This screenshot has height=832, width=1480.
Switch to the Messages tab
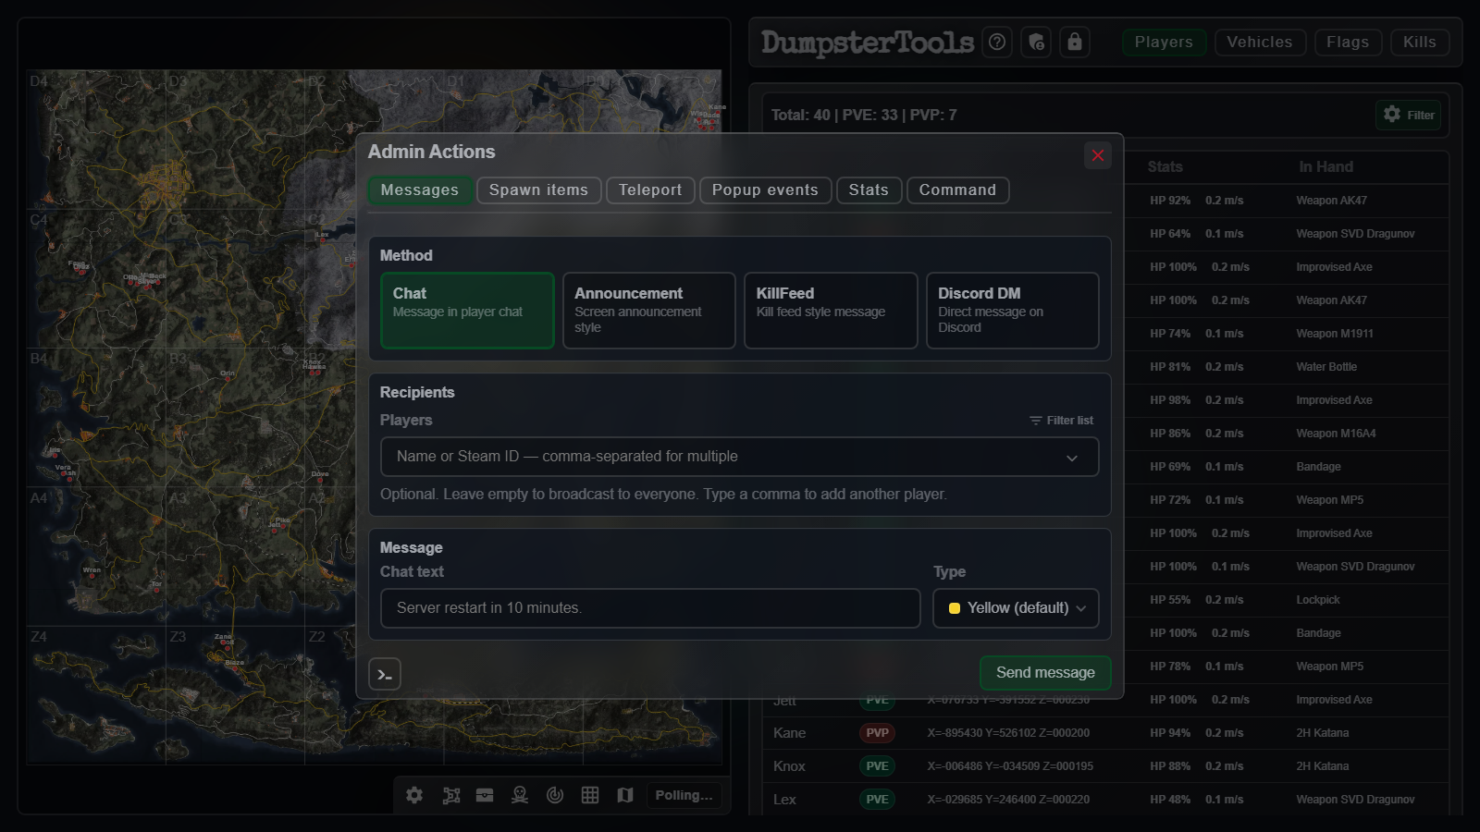420,190
